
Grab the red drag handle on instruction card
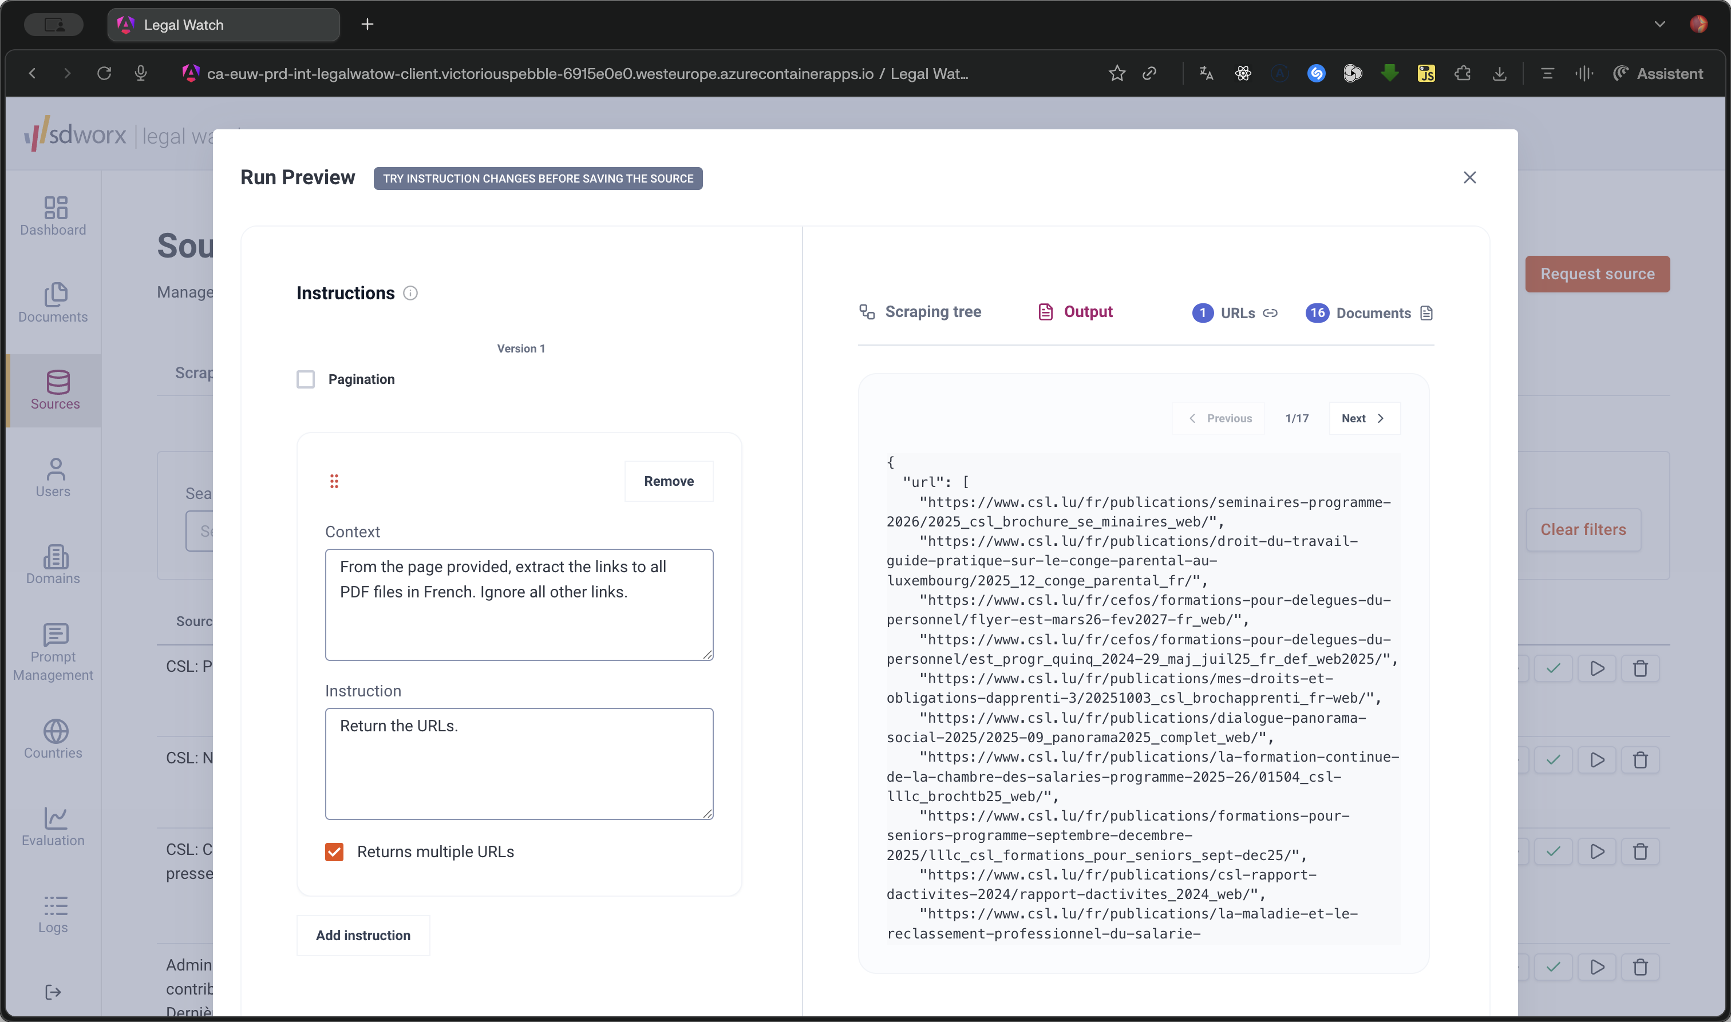334,481
